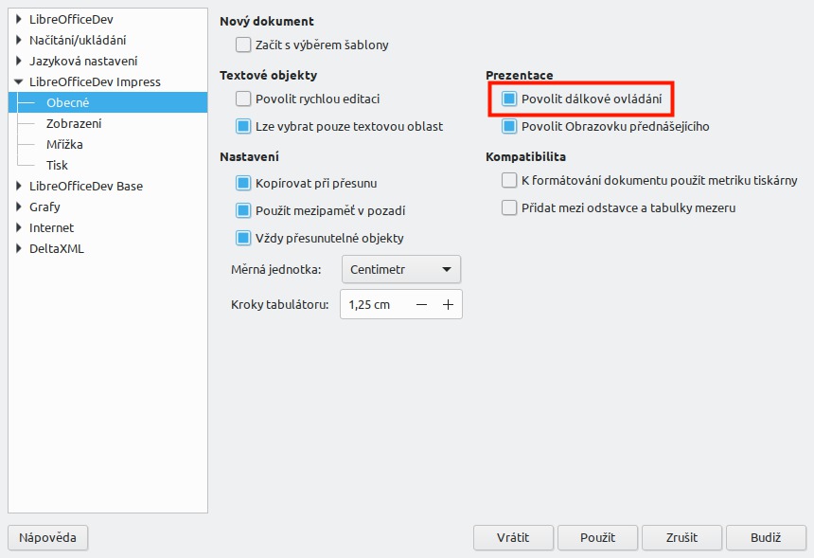Expand the Grafy tree arrow
The height and width of the screenshot is (558, 814).
pos(19,207)
